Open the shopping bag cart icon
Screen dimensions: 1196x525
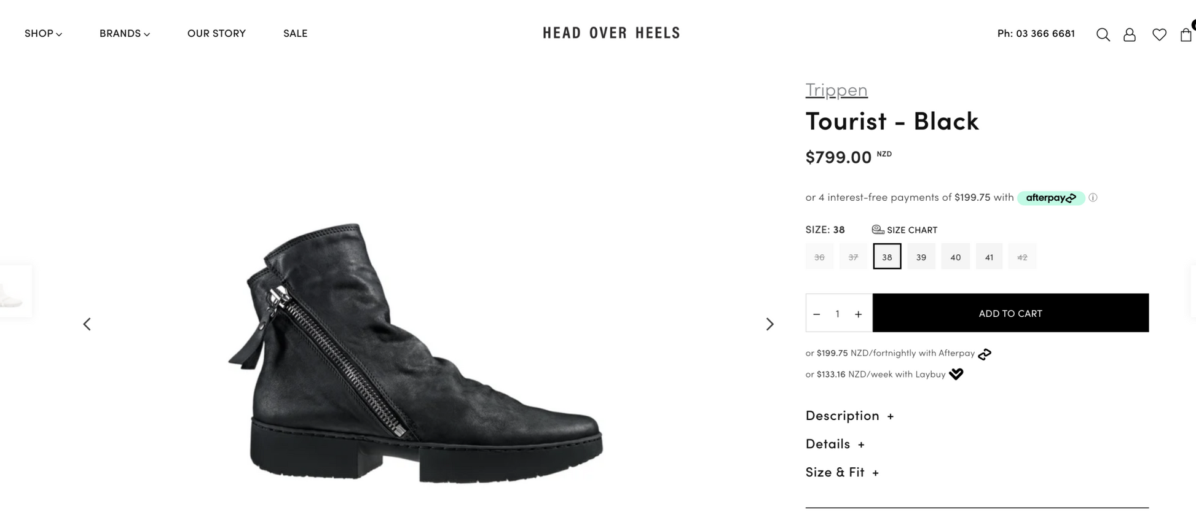[x=1186, y=34]
